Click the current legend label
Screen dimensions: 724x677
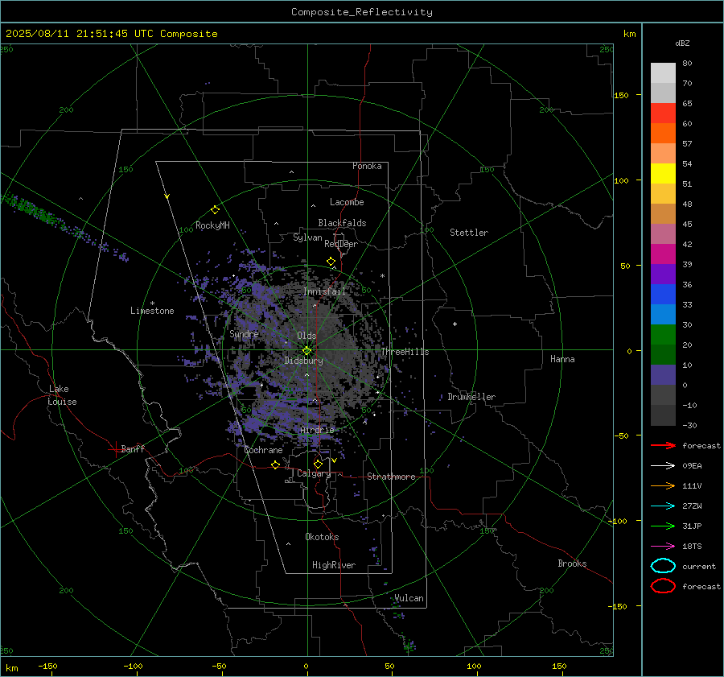(x=699, y=566)
